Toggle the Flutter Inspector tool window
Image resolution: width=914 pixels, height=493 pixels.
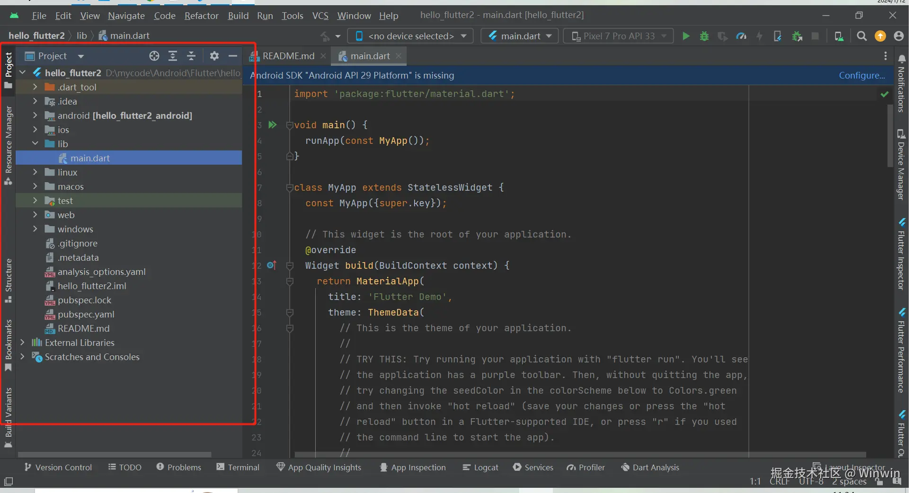point(901,255)
